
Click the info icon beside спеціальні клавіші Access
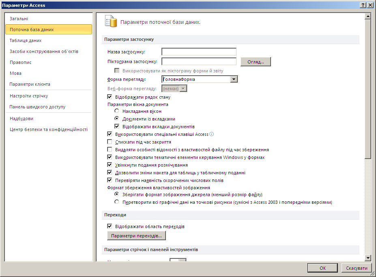click(x=211, y=134)
